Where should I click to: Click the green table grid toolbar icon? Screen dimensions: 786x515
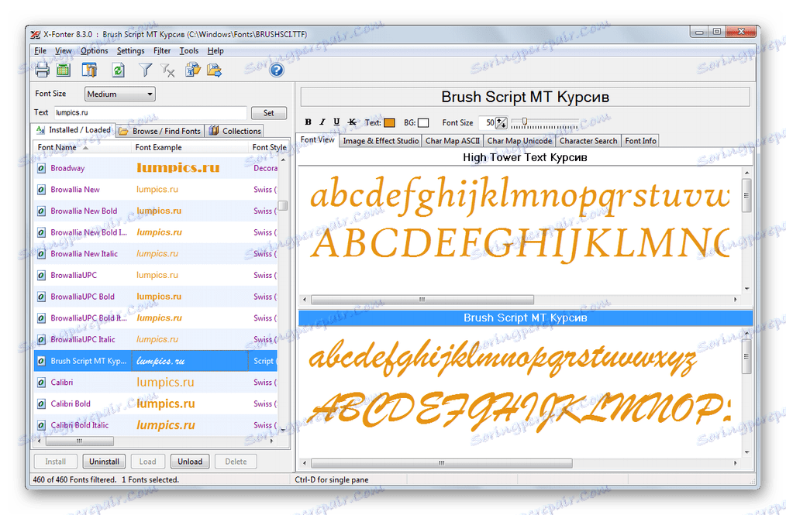click(x=64, y=70)
